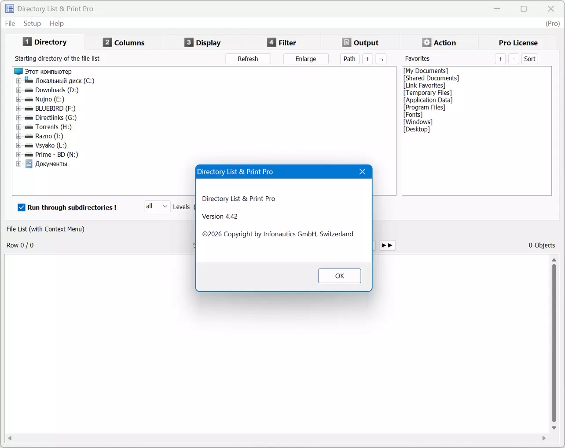565x448 pixels.
Task: Open the "all" levels dropdown
Action: [x=157, y=206]
